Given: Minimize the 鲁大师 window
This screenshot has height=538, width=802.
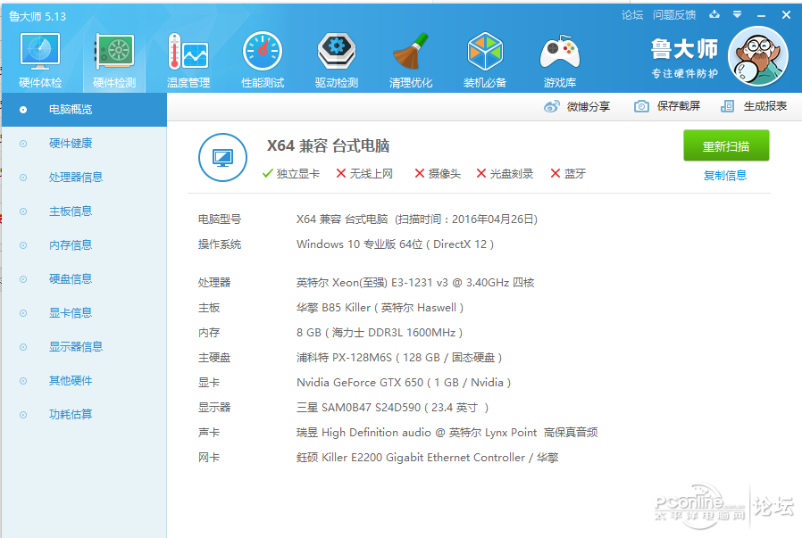Looking at the screenshot, I should 761,15.
